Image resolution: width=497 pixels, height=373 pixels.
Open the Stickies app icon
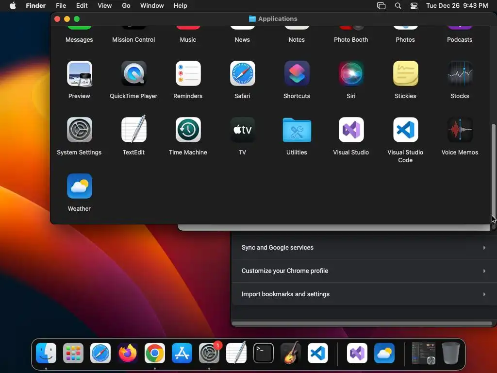pos(405,74)
